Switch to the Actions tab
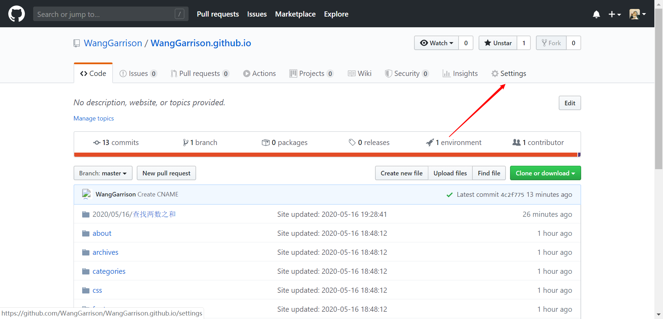663x319 pixels. [259, 74]
